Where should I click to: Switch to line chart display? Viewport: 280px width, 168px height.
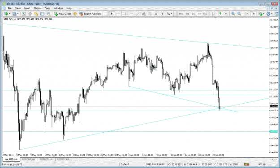click(x=226, y=14)
